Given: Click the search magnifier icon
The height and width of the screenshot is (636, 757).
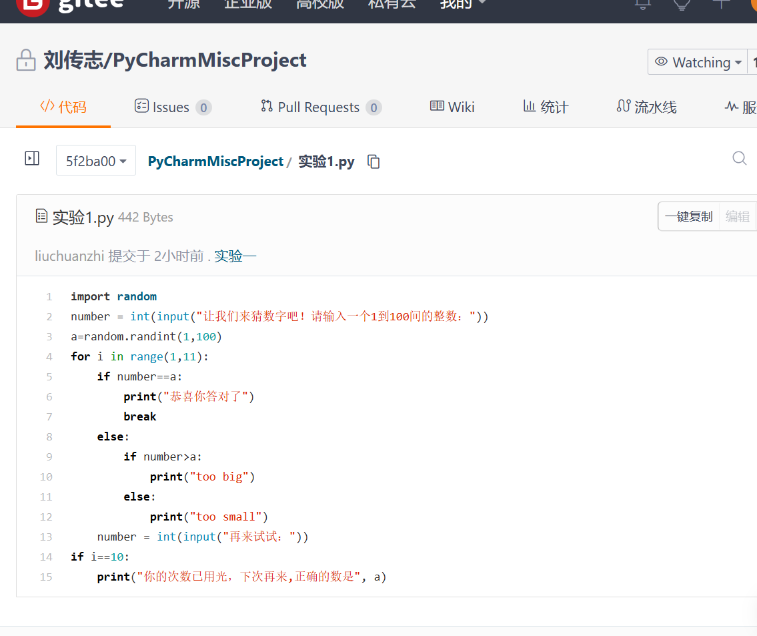Looking at the screenshot, I should click(739, 158).
